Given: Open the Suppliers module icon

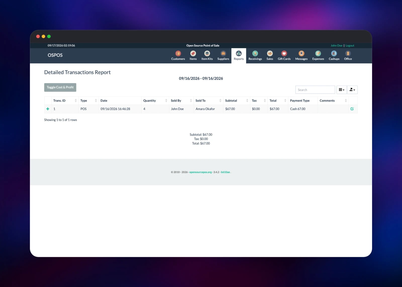Looking at the screenshot, I should [x=223, y=56].
